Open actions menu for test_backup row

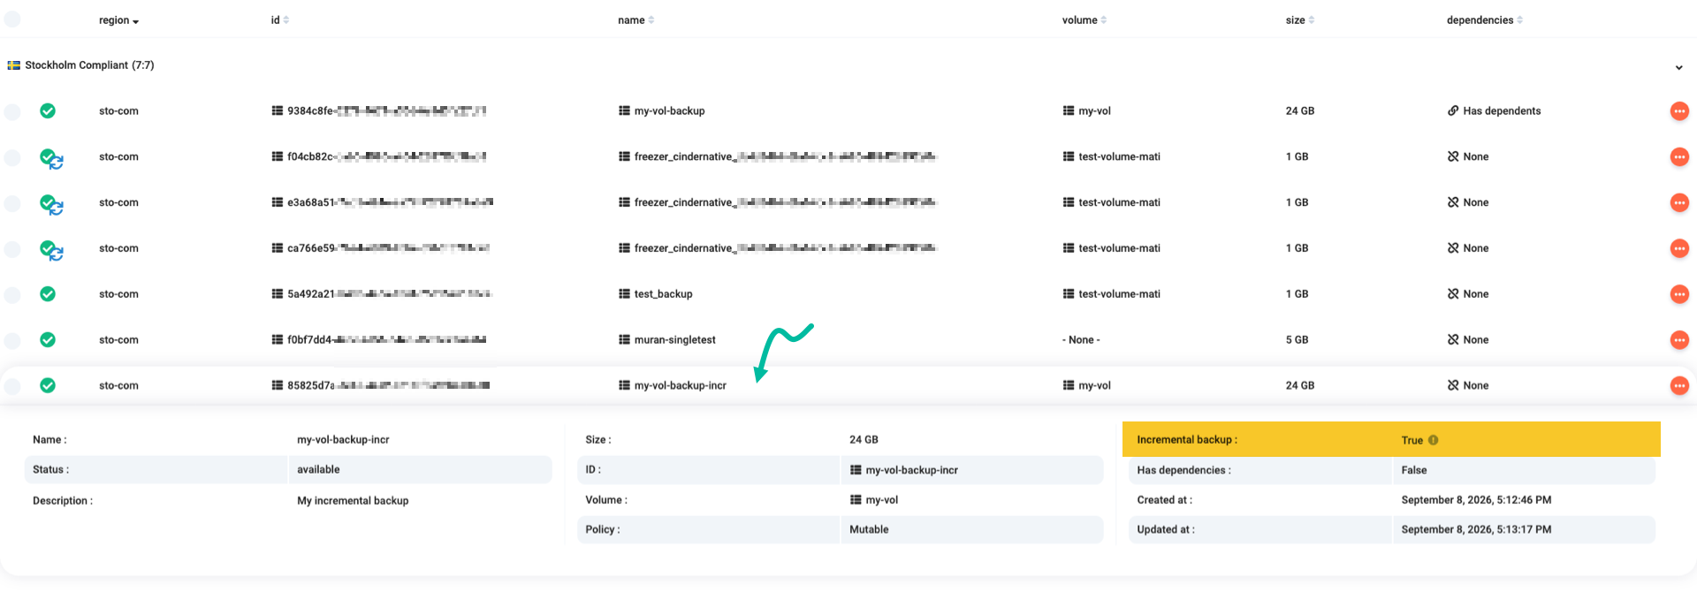(x=1679, y=294)
